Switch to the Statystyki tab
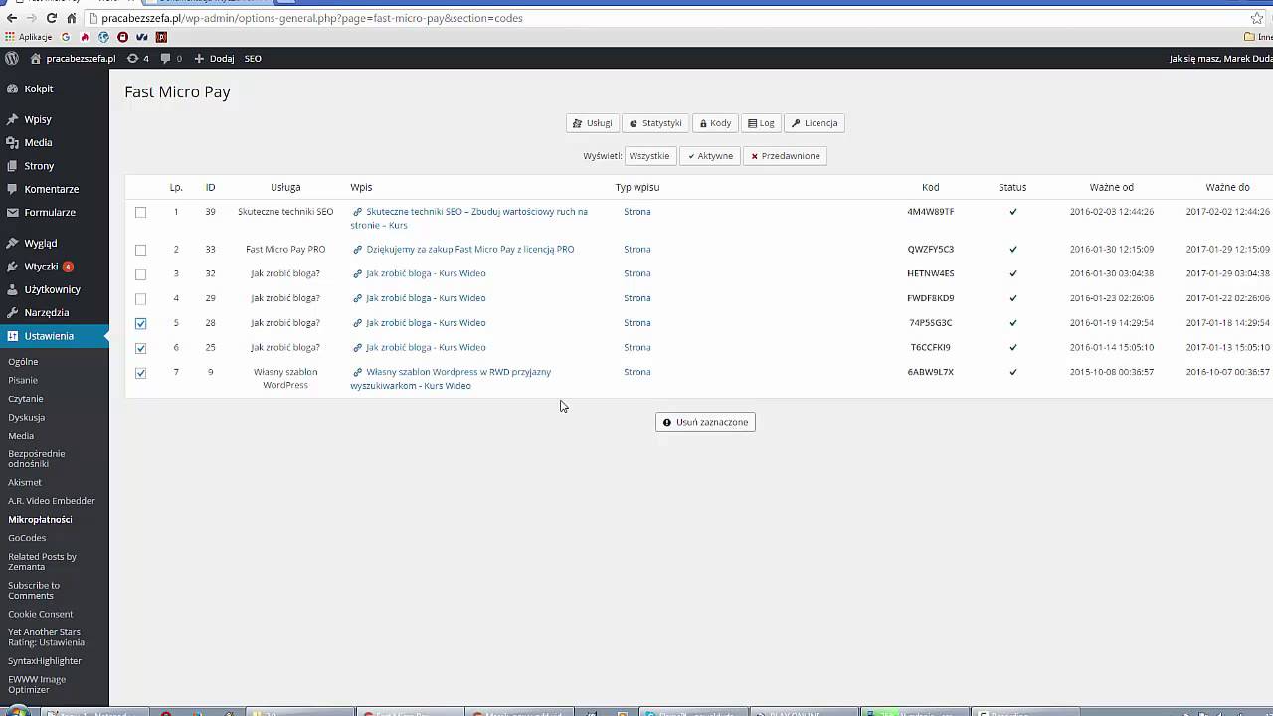 (655, 123)
